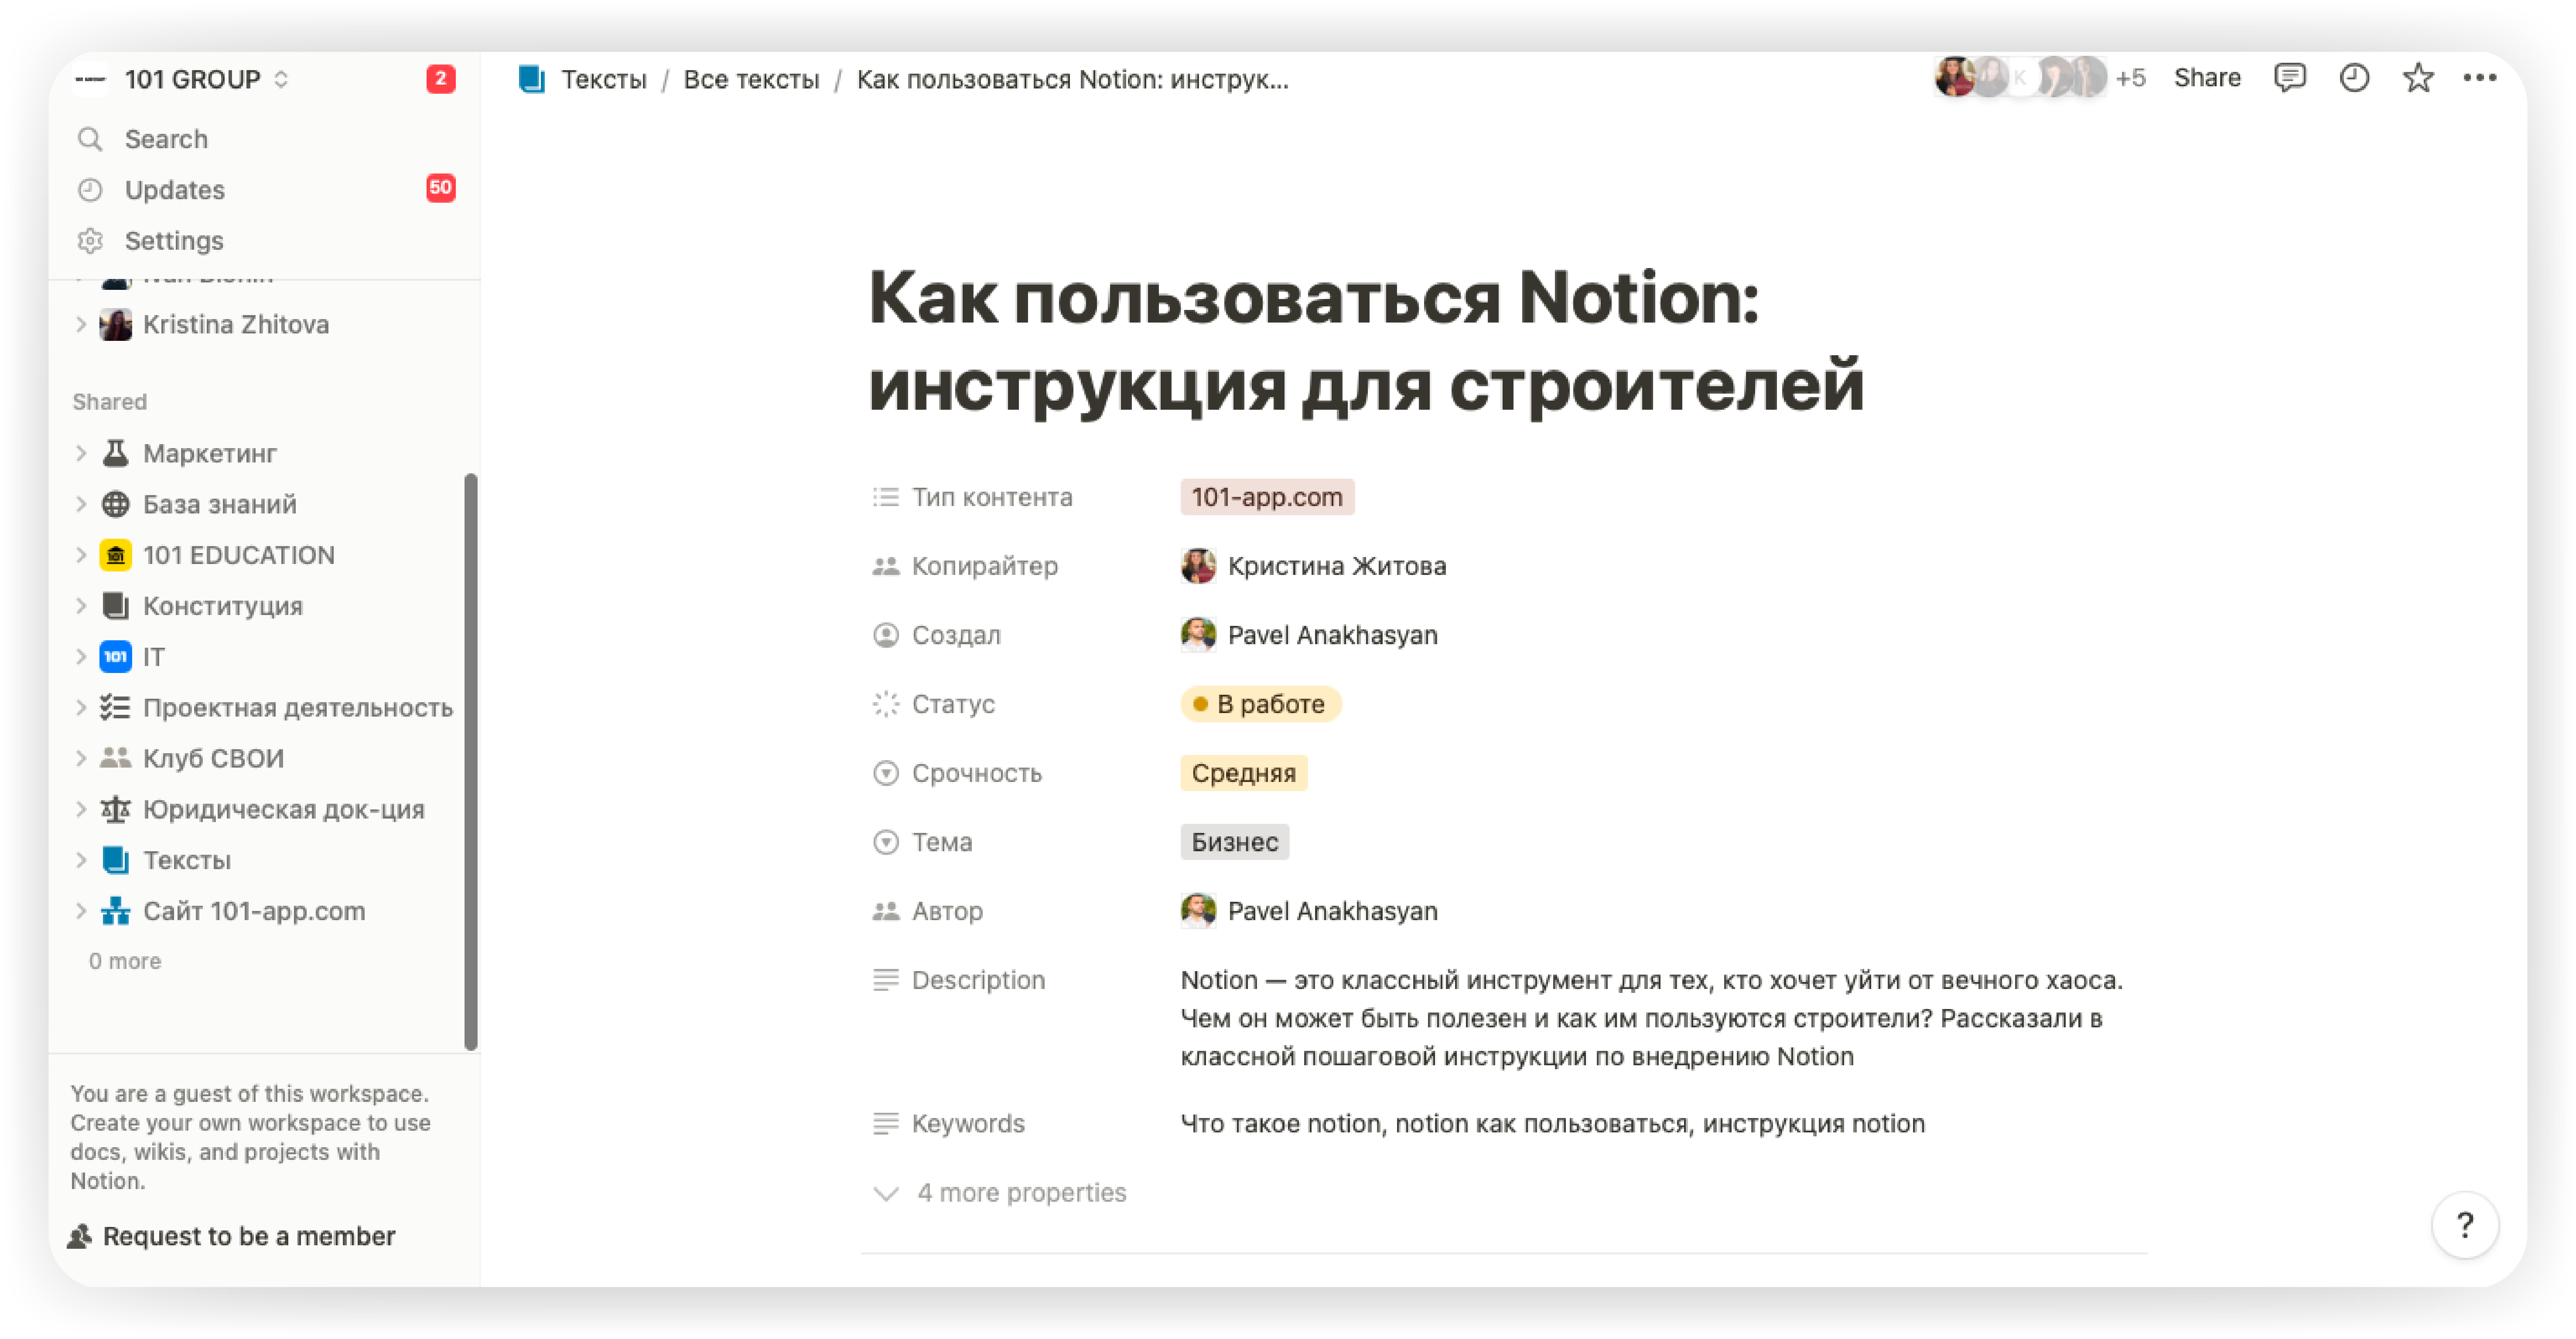Open the В работе status selector
2576x1339 pixels.
pos(1260,704)
